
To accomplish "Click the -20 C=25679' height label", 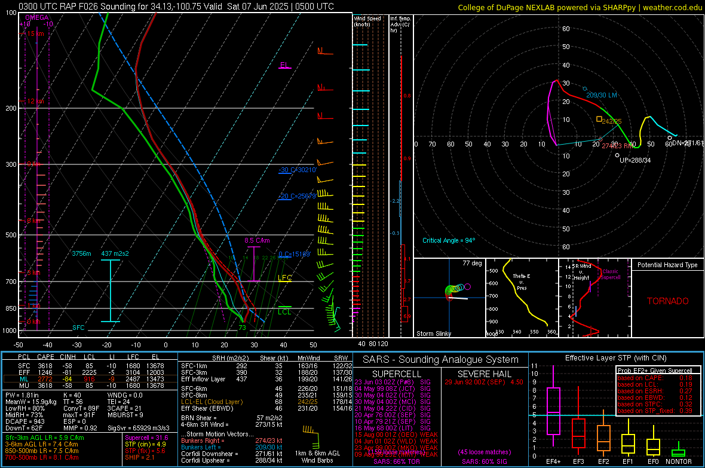I will pos(297,196).
